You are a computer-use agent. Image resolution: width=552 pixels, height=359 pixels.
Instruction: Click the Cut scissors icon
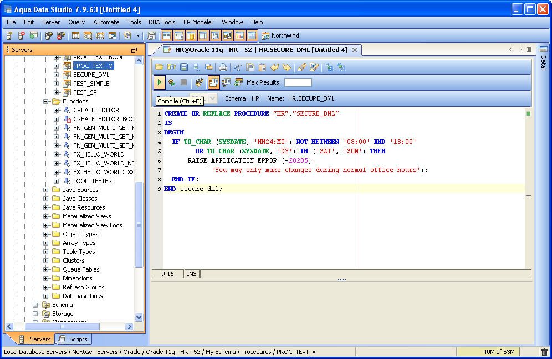coord(238,67)
